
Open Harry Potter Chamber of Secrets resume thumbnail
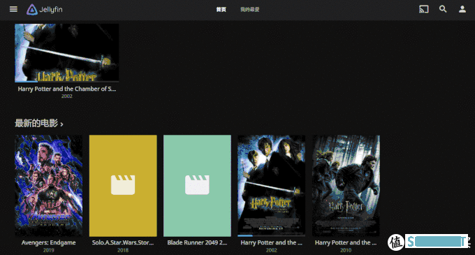point(66,53)
